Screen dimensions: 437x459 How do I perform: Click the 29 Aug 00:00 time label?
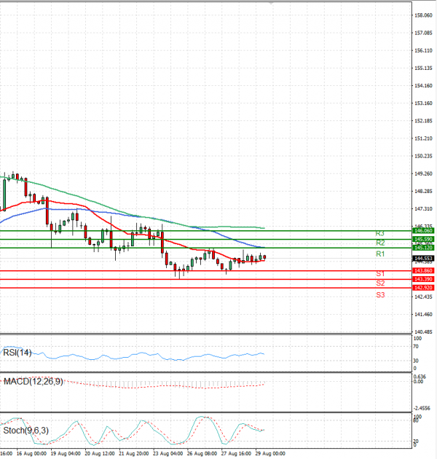pyautogui.click(x=270, y=452)
